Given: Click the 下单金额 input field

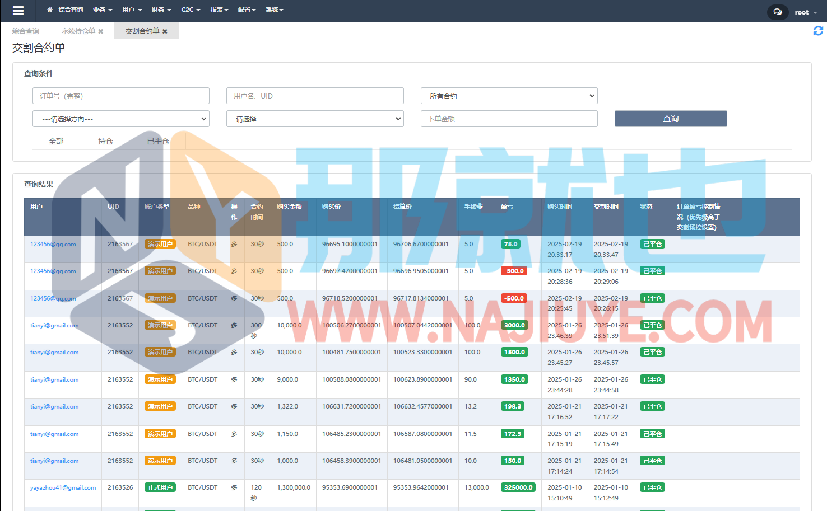Looking at the screenshot, I should [x=509, y=119].
